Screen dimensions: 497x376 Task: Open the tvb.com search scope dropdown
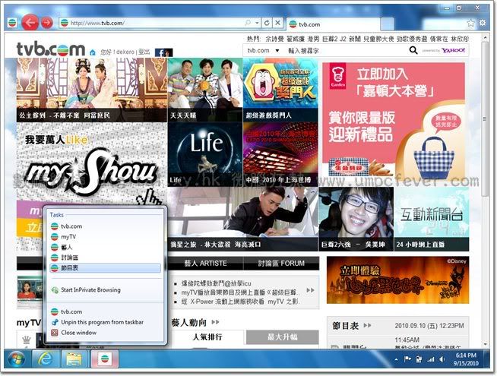click(x=264, y=51)
